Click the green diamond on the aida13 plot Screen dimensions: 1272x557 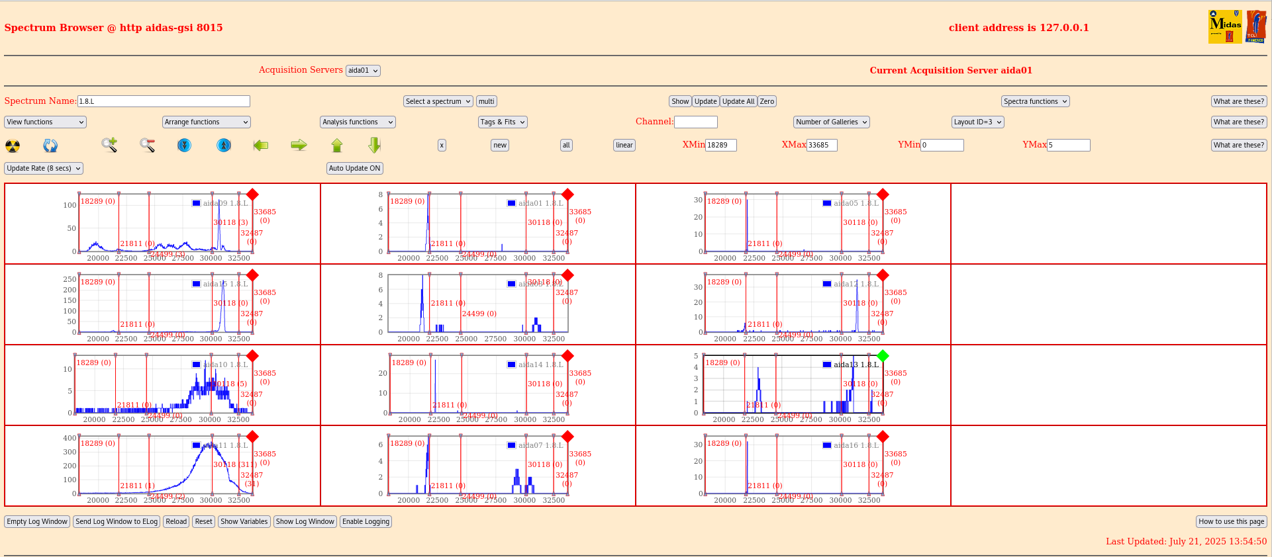tap(883, 356)
